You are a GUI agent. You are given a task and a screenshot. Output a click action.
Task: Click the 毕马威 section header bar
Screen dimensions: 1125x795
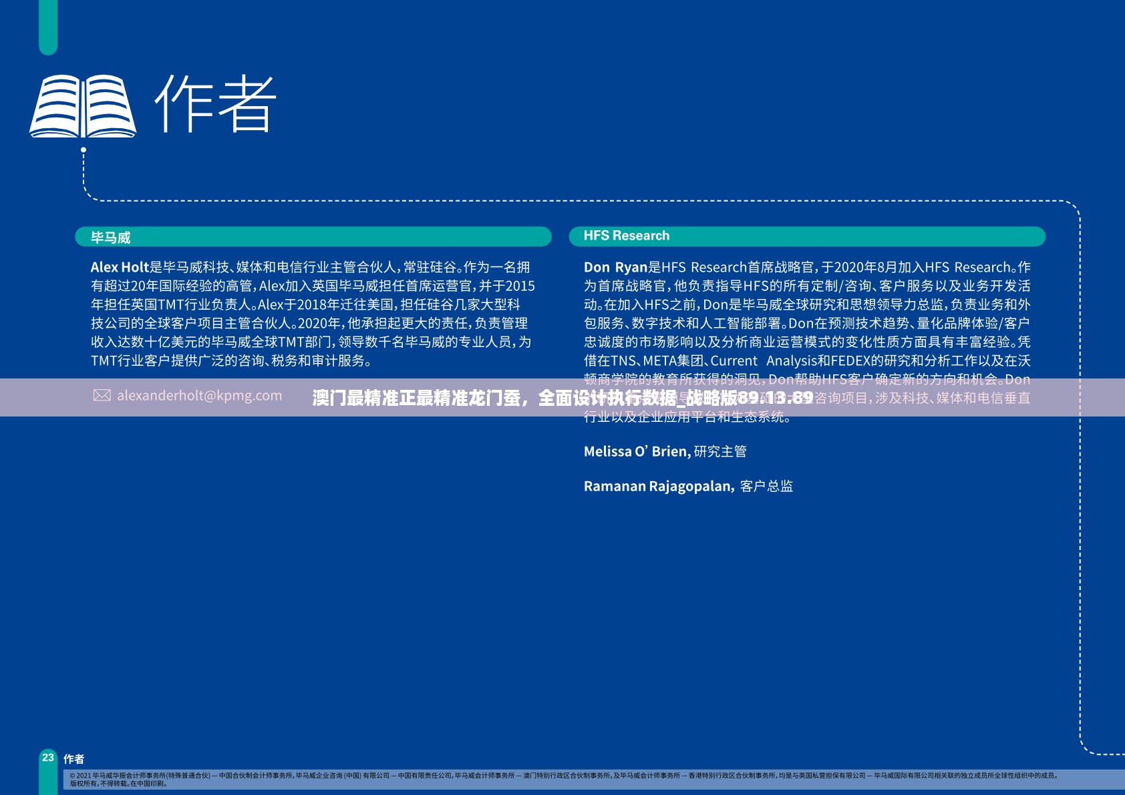tap(313, 237)
